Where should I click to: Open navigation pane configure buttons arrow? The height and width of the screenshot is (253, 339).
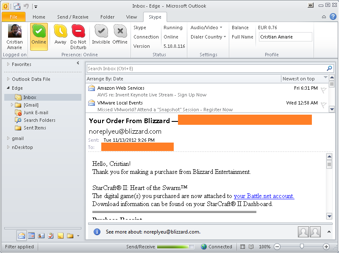click(x=78, y=236)
